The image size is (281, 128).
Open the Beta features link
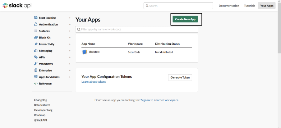pos(42,105)
